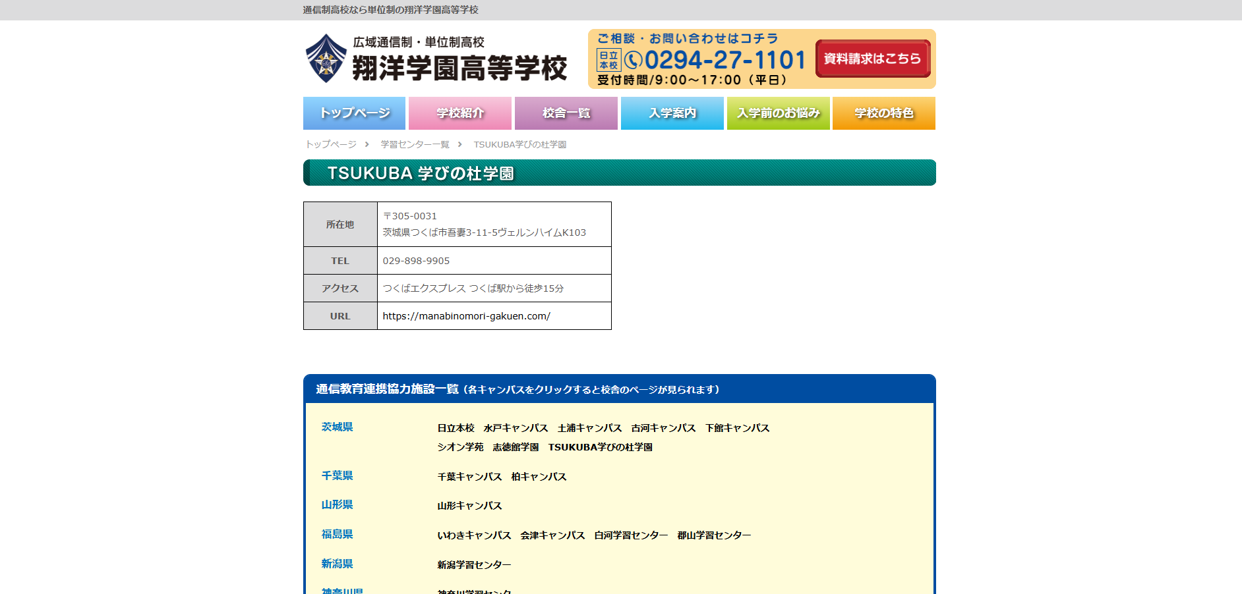Select the 学校の特色 navigation tab
The height and width of the screenshot is (594, 1242).
click(883, 113)
